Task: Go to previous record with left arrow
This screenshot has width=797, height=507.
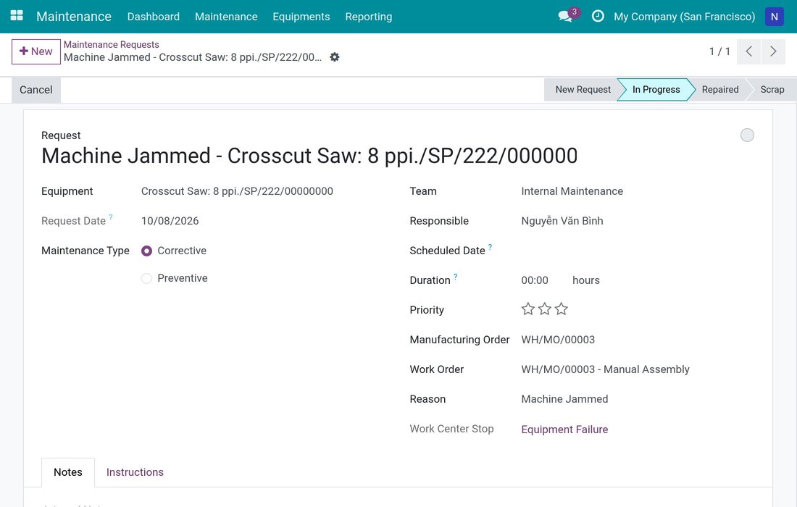Action: 748,51
